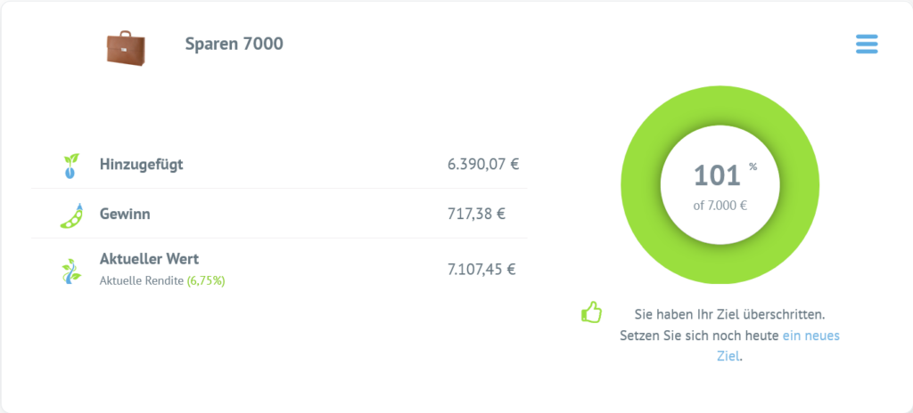This screenshot has height=413, width=913.
Task: Click the percent symbol next to 101
Action: (x=753, y=167)
